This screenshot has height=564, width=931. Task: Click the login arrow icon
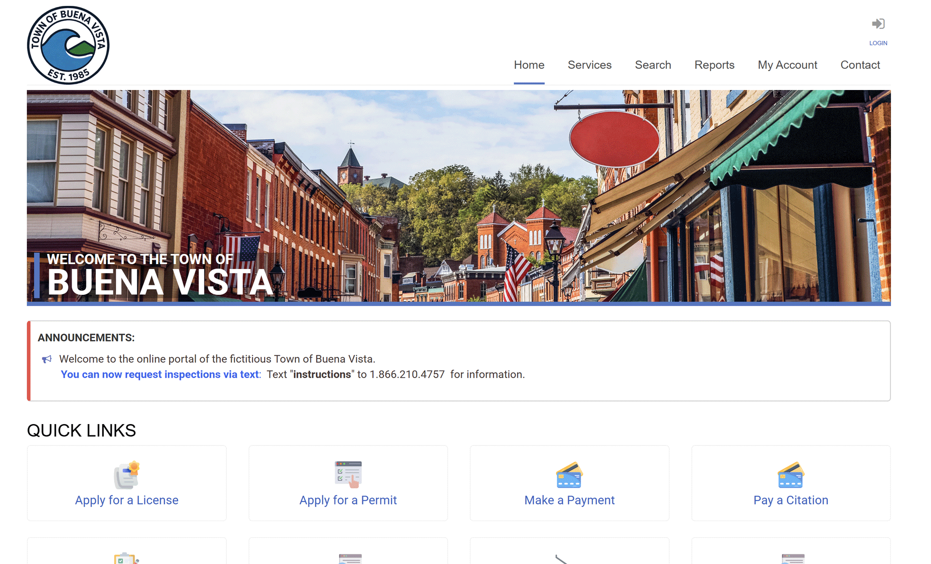878,24
